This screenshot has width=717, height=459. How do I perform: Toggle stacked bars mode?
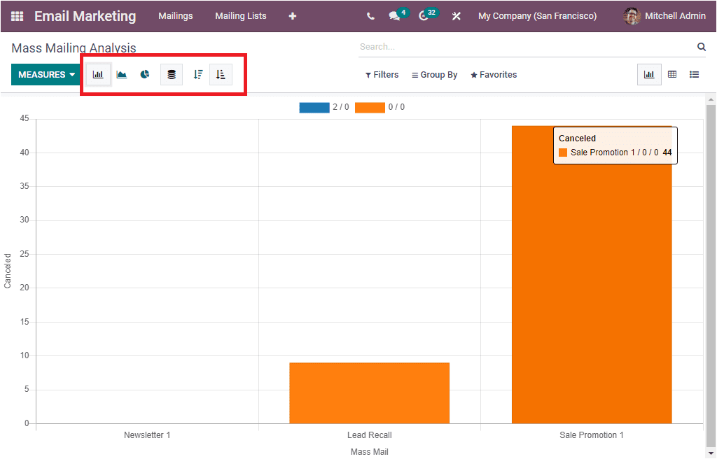point(172,74)
